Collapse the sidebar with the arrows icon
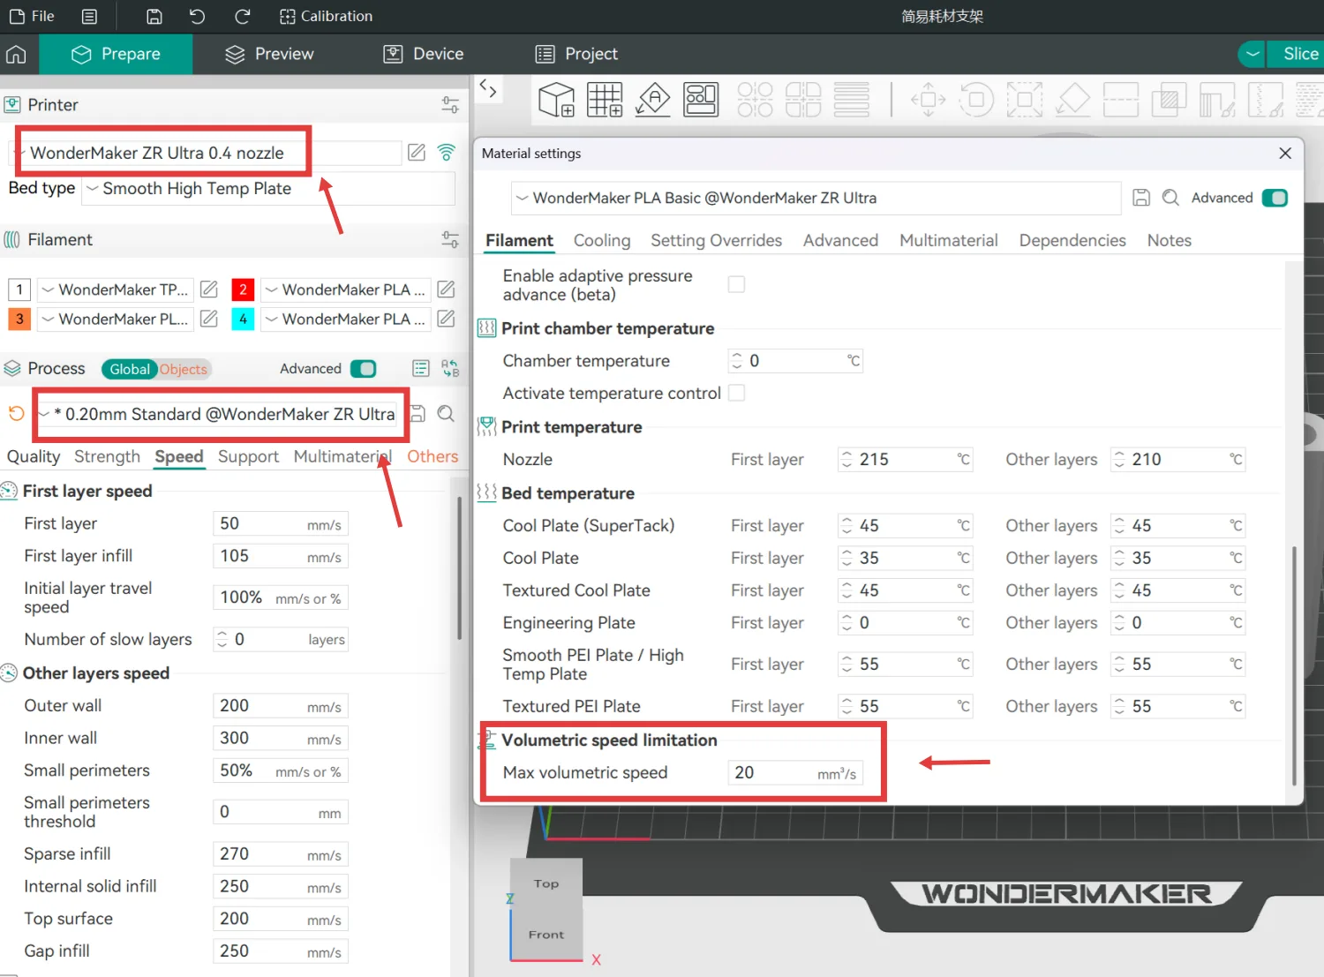This screenshot has width=1324, height=977. pos(487,87)
